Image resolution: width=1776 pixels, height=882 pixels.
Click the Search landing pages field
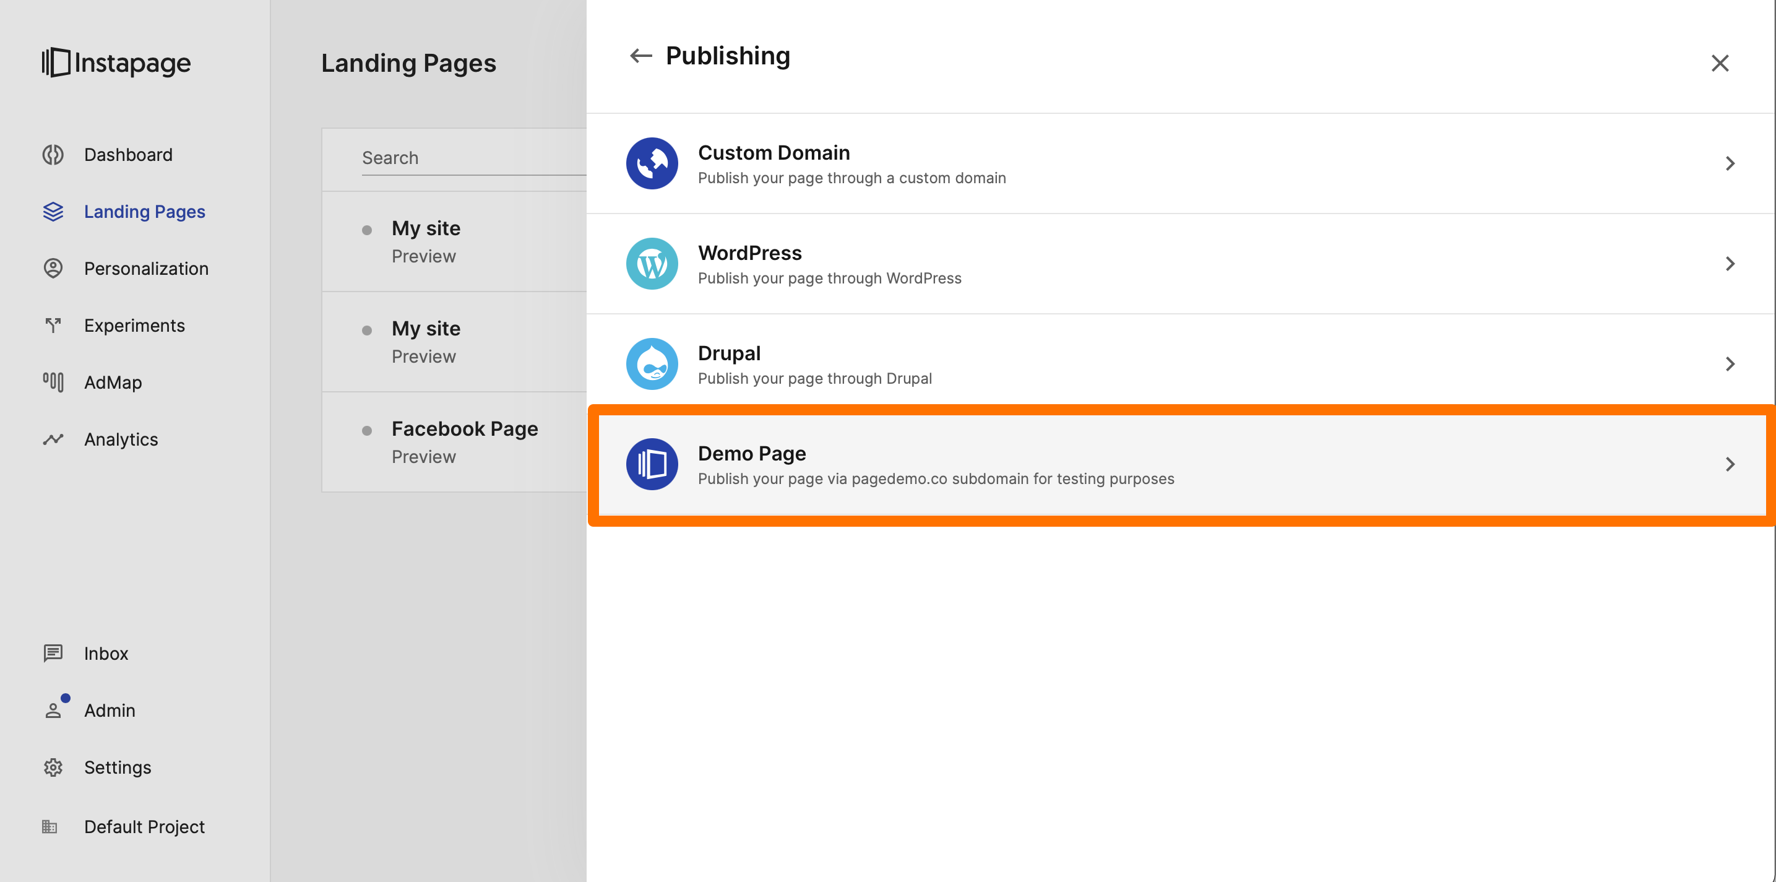coord(472,158)
